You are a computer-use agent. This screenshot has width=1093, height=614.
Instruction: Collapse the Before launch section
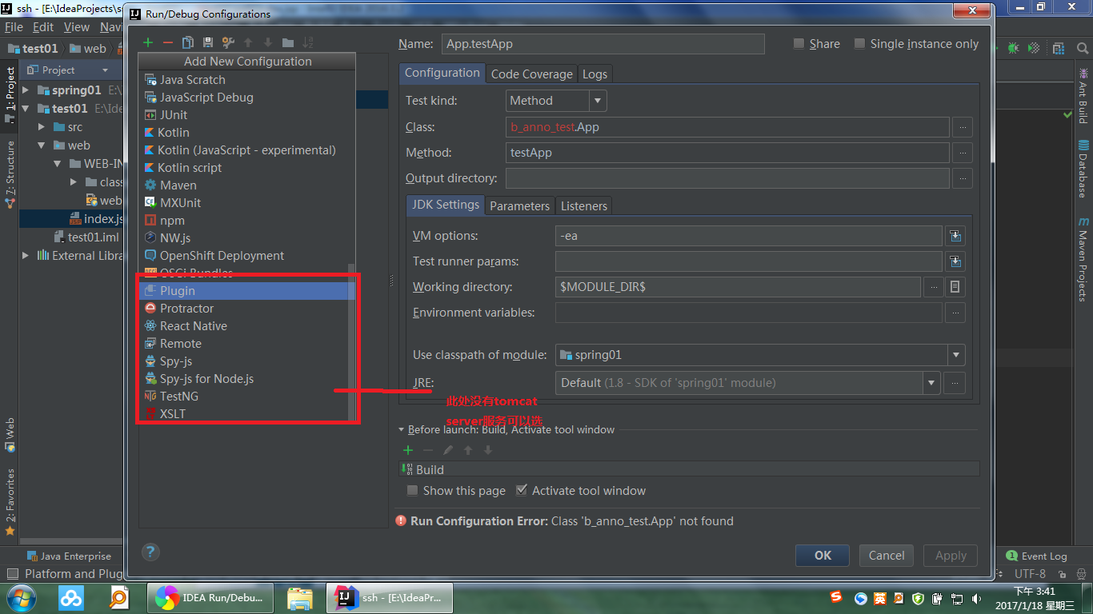pyautogui.click(x=402, y=430)
